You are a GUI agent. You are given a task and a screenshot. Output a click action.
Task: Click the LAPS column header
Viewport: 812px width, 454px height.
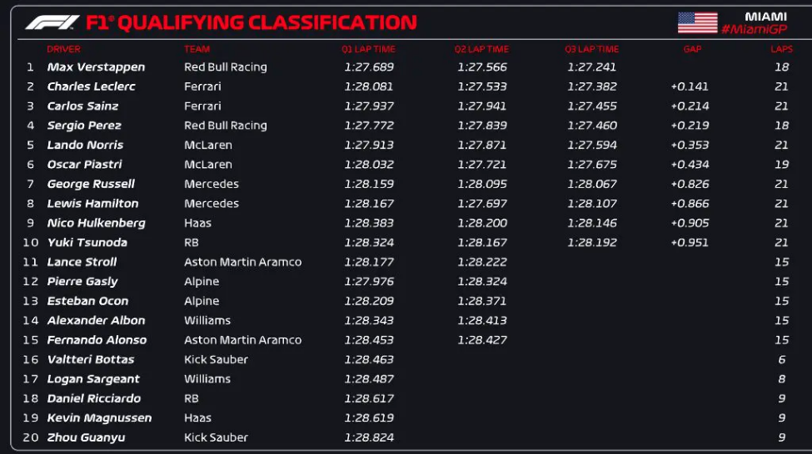781,49
